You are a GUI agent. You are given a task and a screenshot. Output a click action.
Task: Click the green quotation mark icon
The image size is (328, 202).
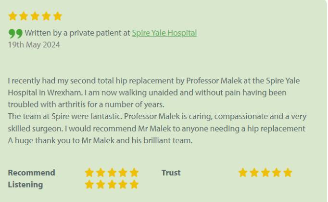15,33
